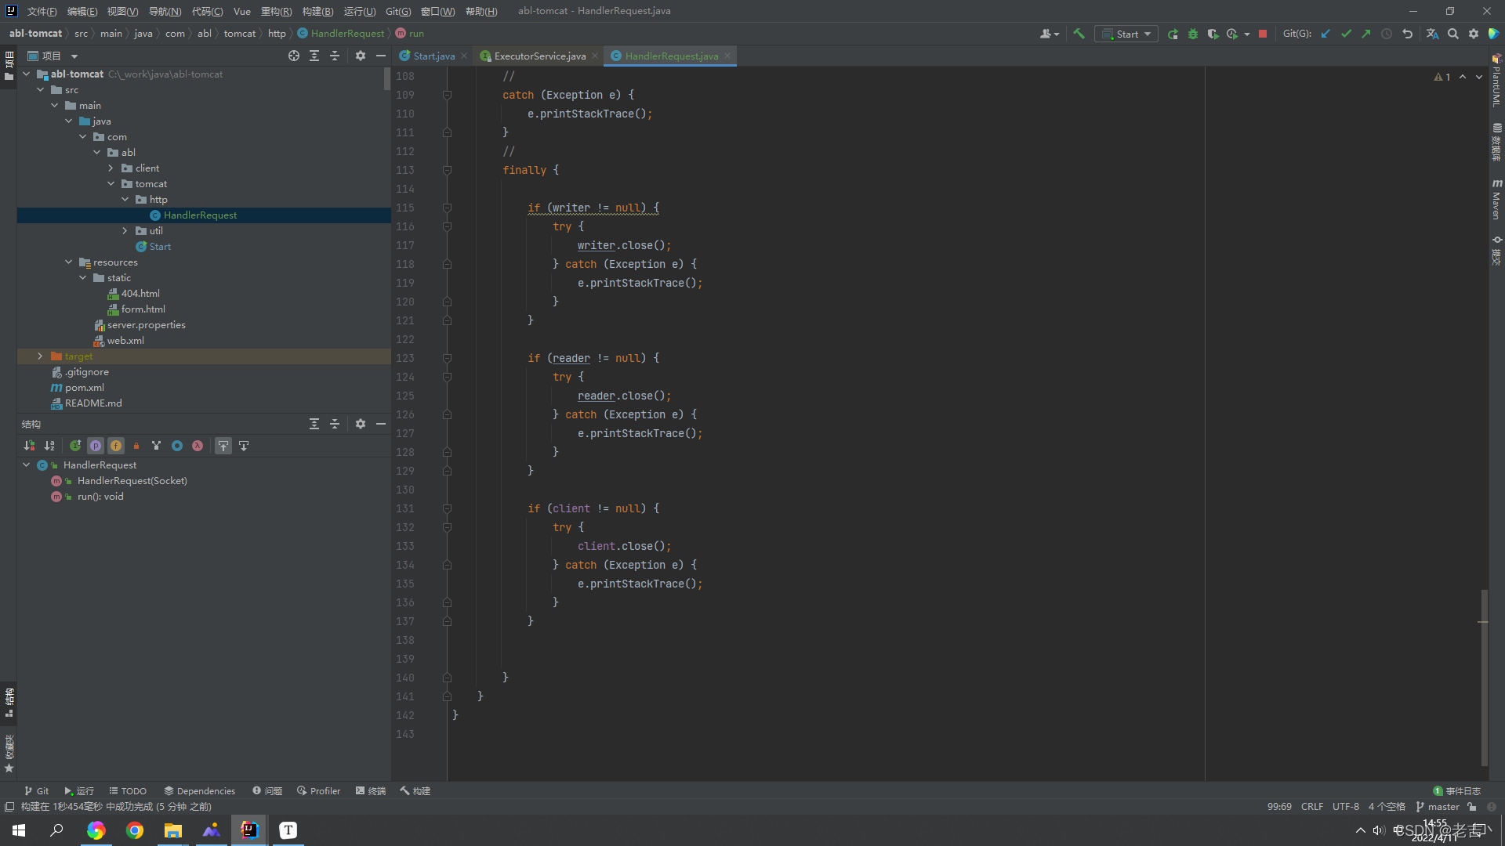Click the TODO panel tab at bottom
The image size is (1505, 846).
125,790
